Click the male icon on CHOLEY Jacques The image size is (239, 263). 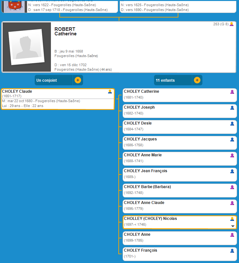coord(232,139)
